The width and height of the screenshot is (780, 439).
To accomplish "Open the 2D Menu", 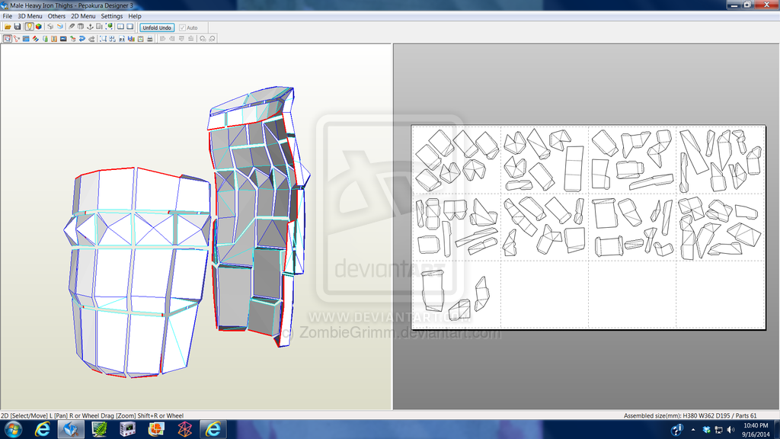I will point(83,16).
